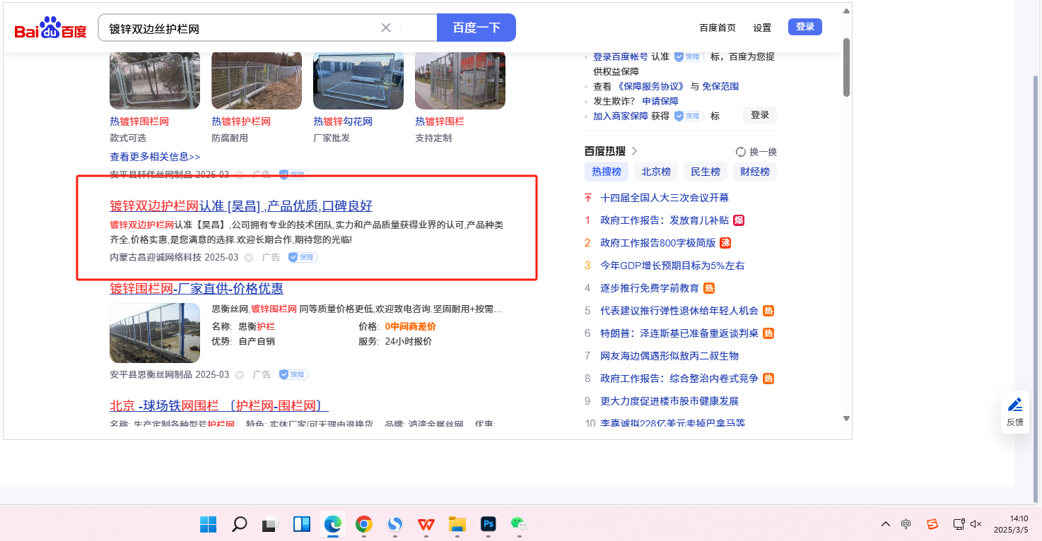This screenshot has width=1042, height=541.
Task: Click the 换一换 refresh icon
Action: [x=741, y=152]
